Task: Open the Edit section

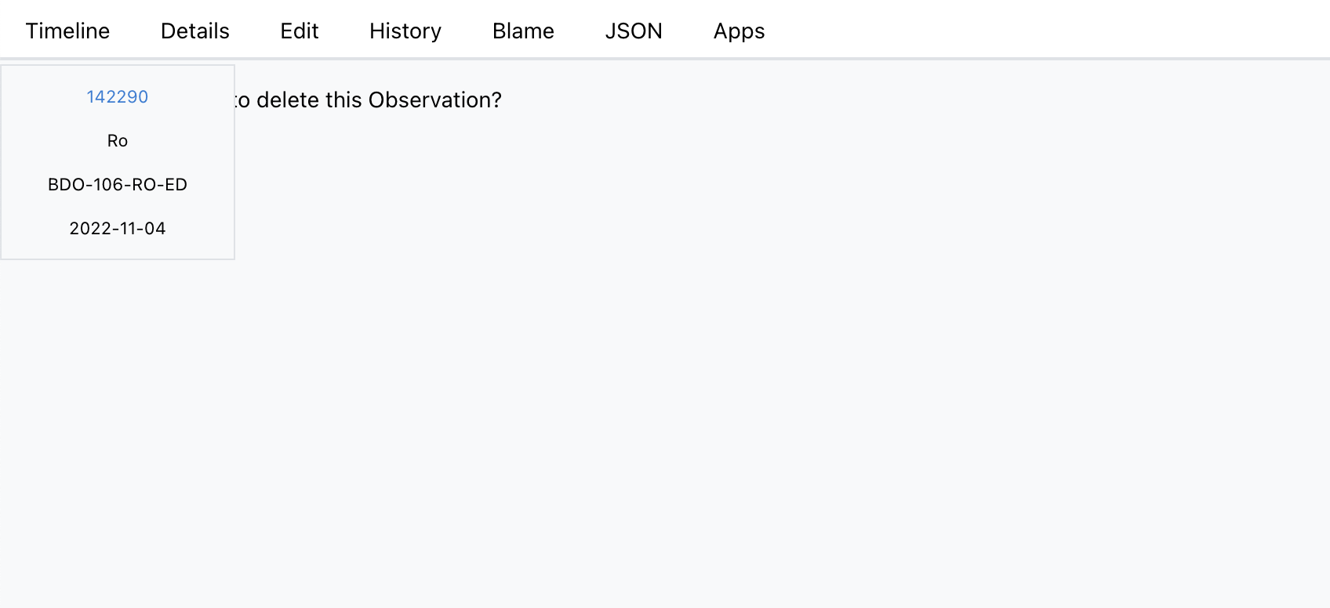Action: point(299,31)
